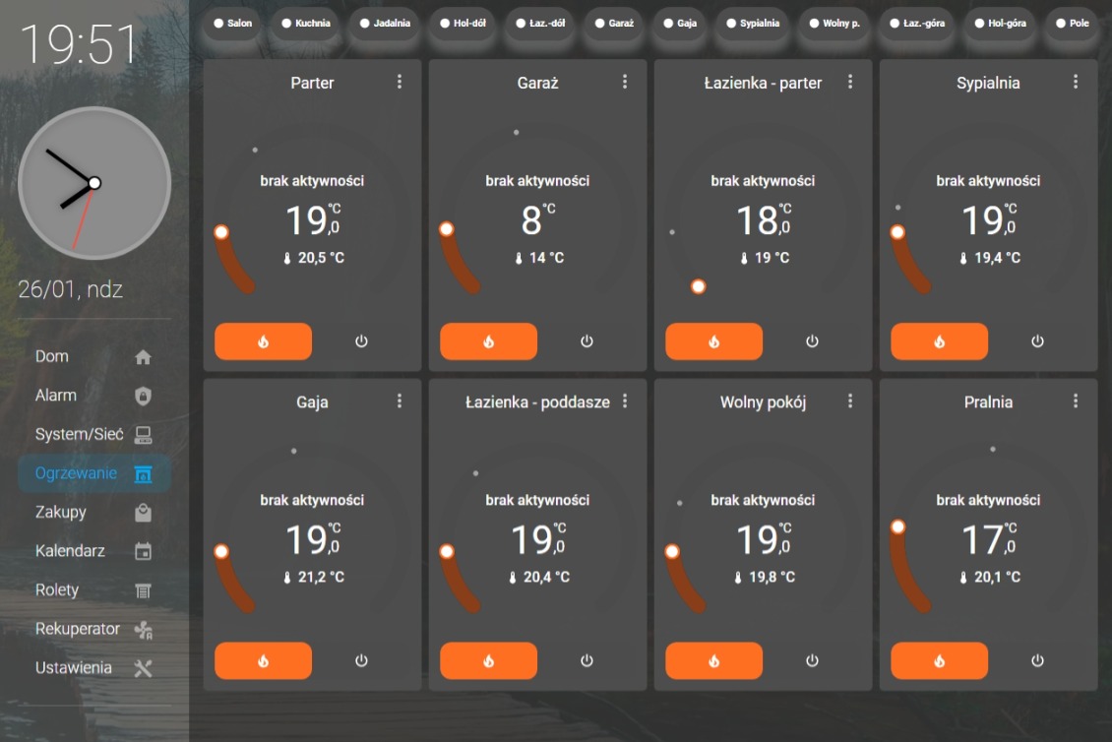Set Łazienka - poddasze heat mode flame button
The width and height of the screenshot is (1112, 742).
pos(489,660)
